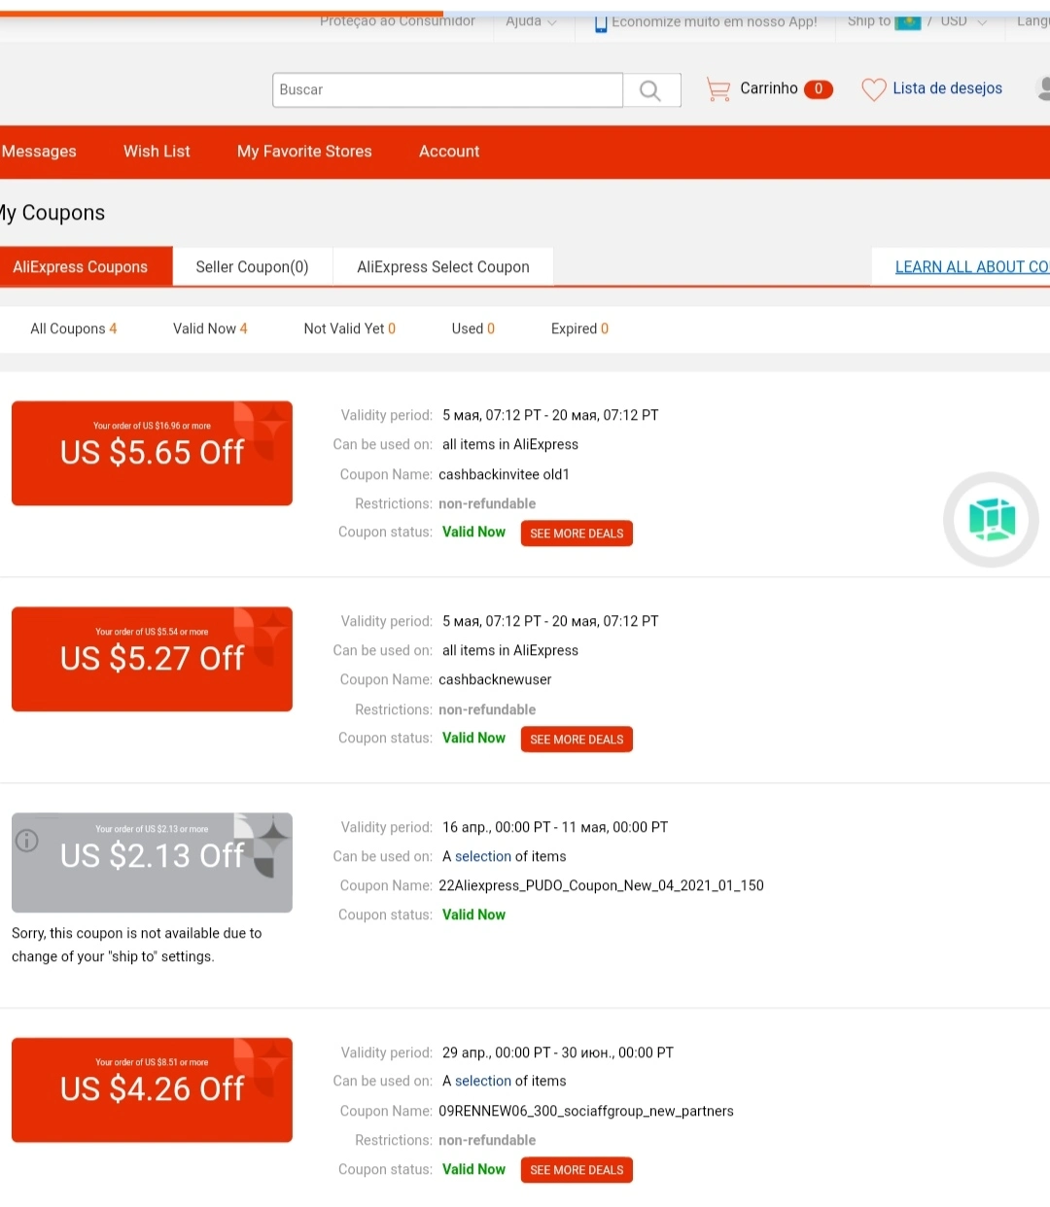Select the US $4.26 Off coupon card
The width and height of the screenshot is (1050, 1207).
(x=152, y=1089)
